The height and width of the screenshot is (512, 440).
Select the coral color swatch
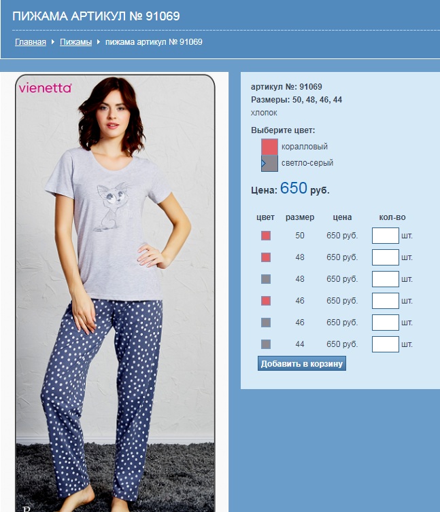(269, 147)
